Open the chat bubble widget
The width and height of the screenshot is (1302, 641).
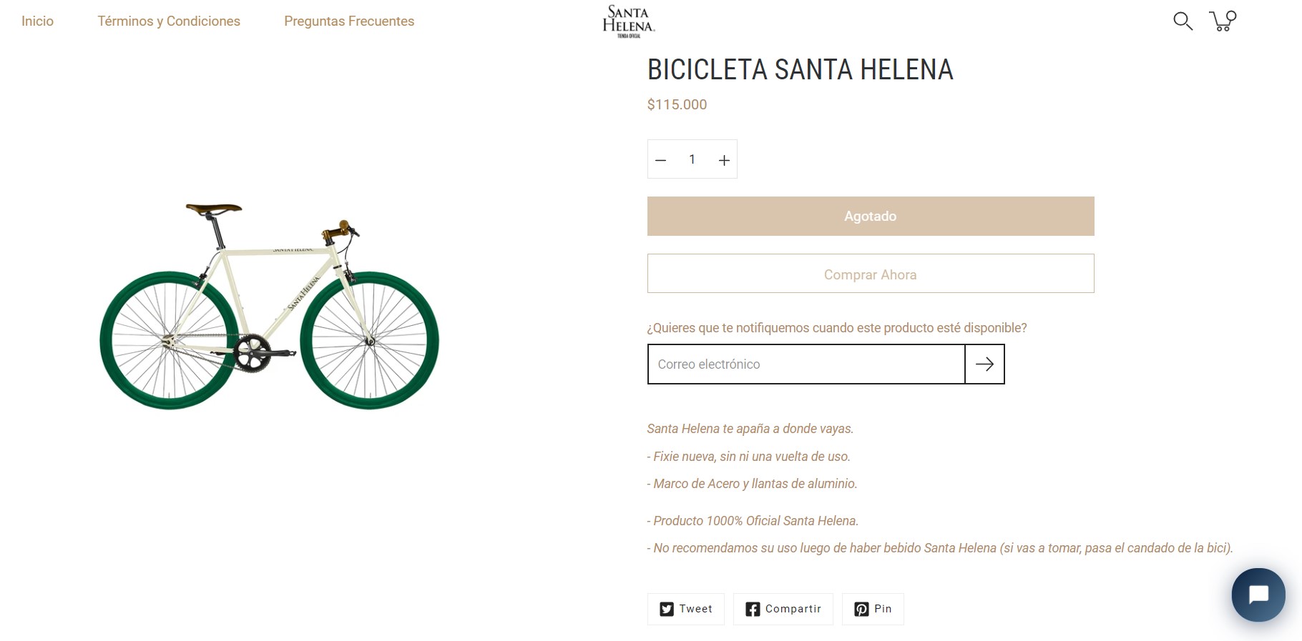[x=1258, y=595]
